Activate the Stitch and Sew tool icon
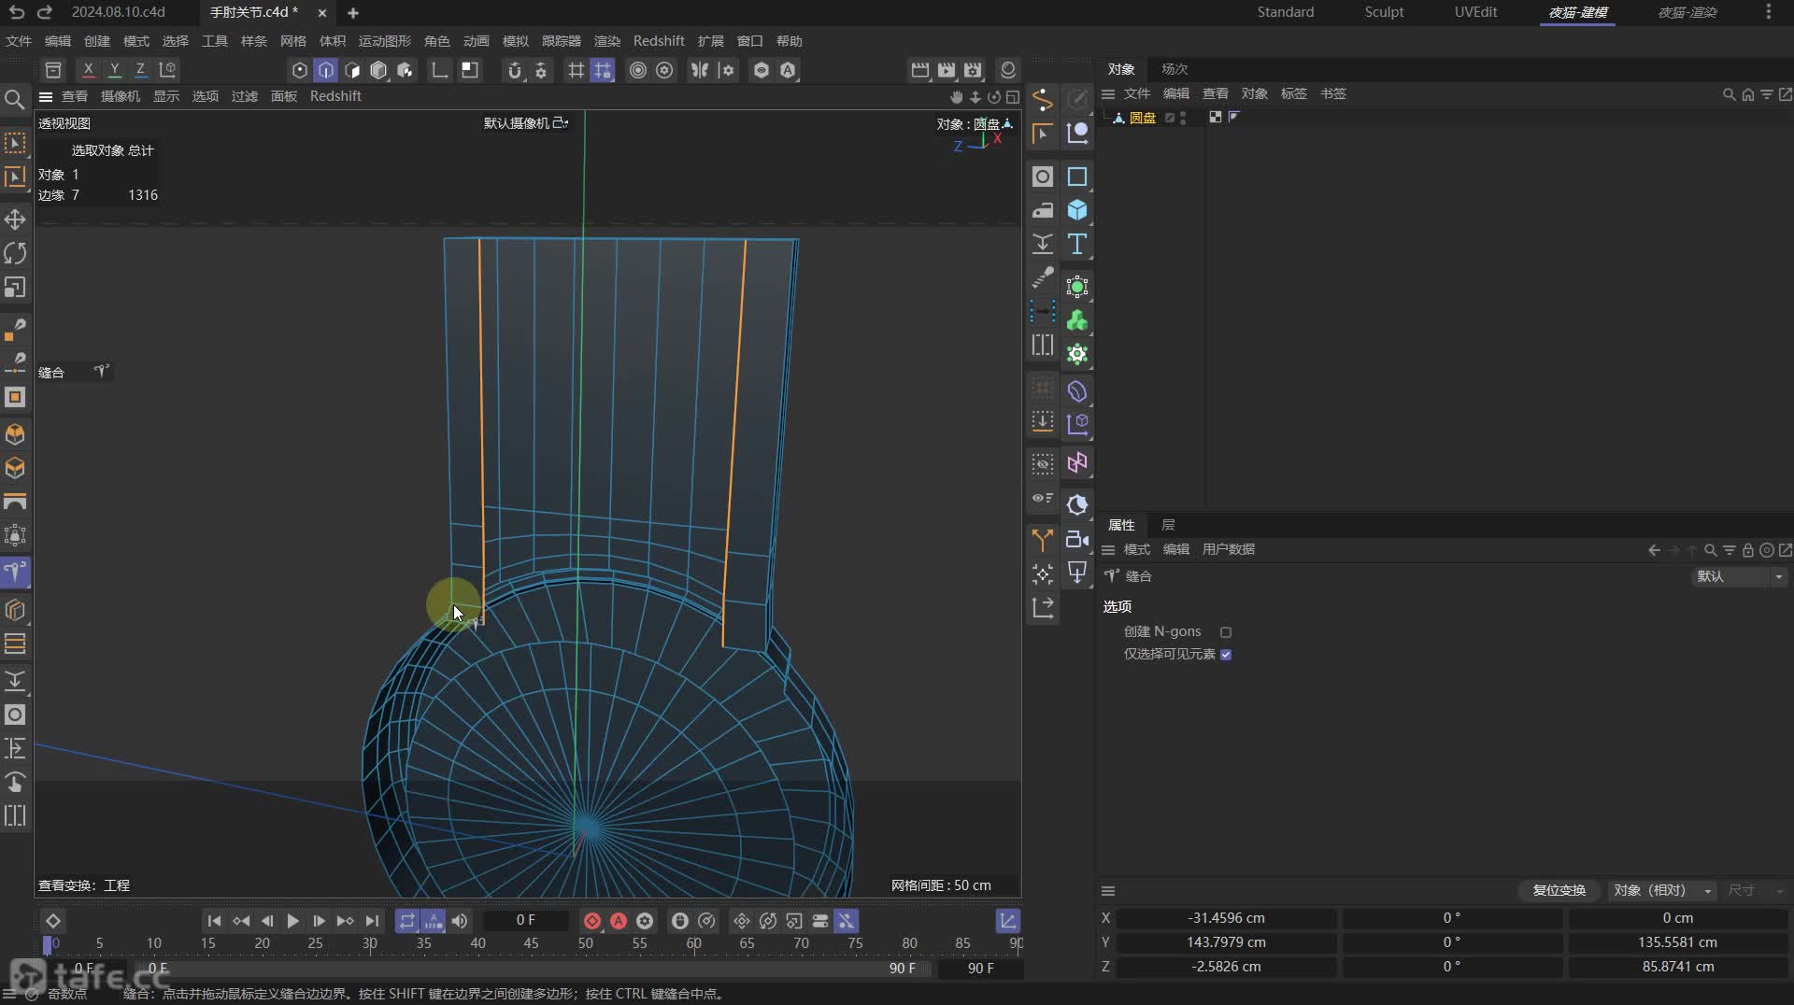 (x=15, y=571)
